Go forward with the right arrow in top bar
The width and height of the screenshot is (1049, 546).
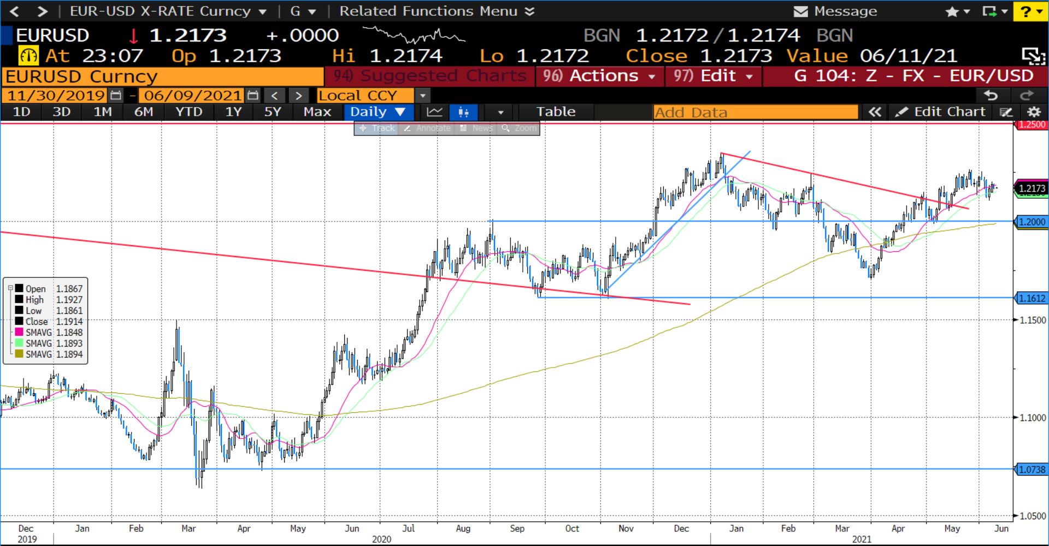point(42,11)
